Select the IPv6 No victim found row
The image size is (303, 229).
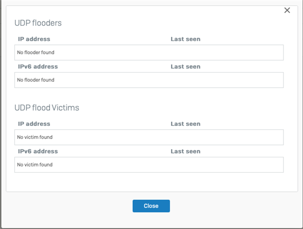pyautogui.click(x=149, y=165)
